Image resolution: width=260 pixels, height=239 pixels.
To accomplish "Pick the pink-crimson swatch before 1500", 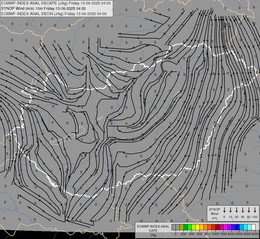I will [221, 227].
